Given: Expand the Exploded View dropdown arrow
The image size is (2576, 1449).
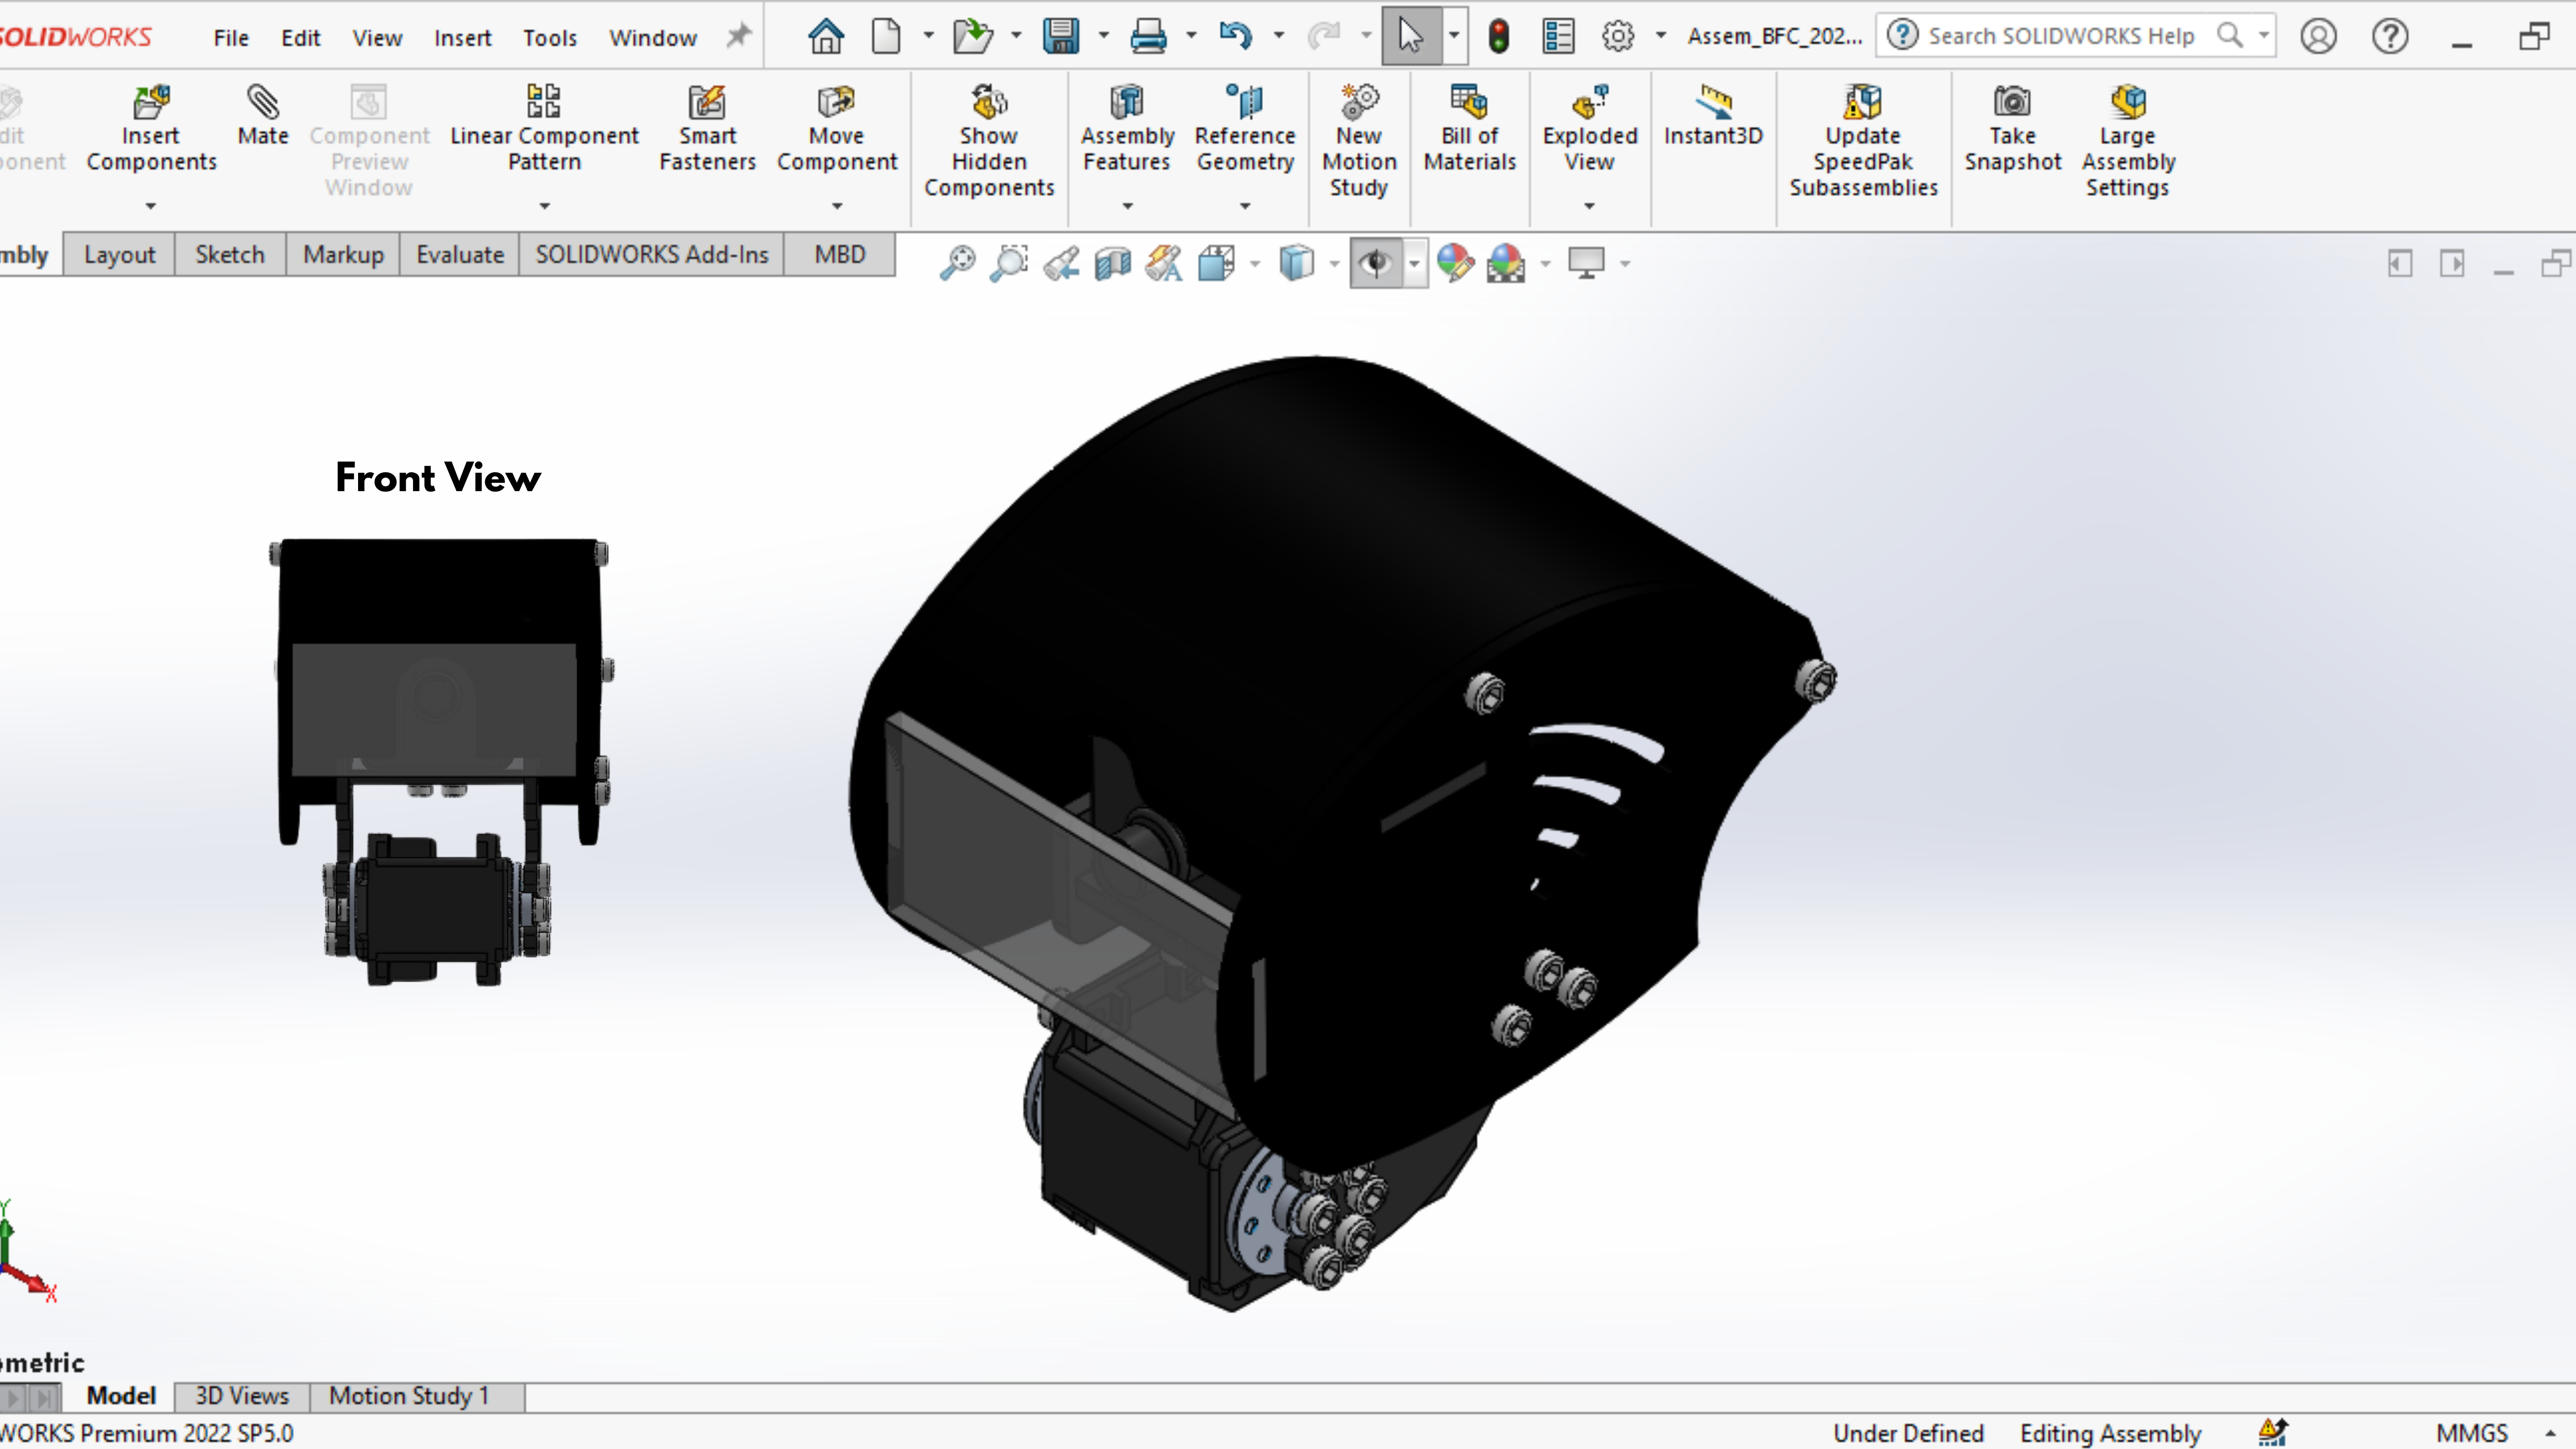Looking at the screenshot, I should point(1590,206).
